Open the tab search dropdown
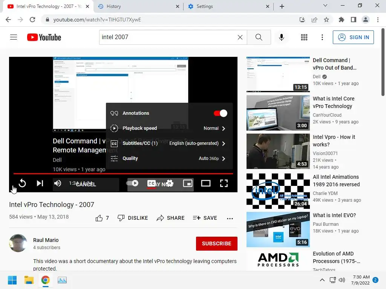 (x=325, y=5)
